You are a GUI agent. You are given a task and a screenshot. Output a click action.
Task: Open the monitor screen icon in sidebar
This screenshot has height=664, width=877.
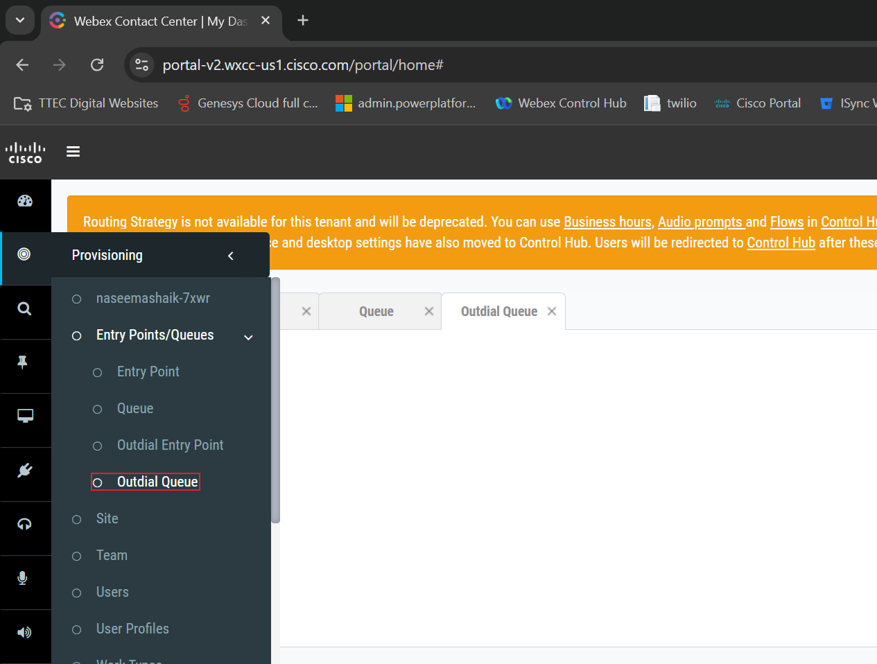tap(25, 416)
